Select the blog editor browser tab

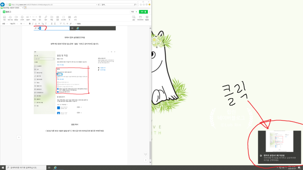(12, 8)
